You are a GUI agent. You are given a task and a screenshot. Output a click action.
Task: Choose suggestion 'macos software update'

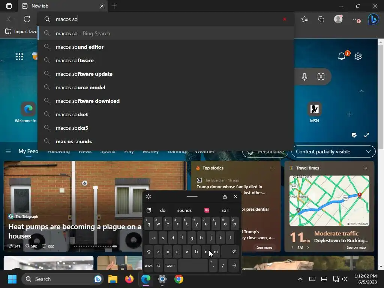[x=166, y=74]
